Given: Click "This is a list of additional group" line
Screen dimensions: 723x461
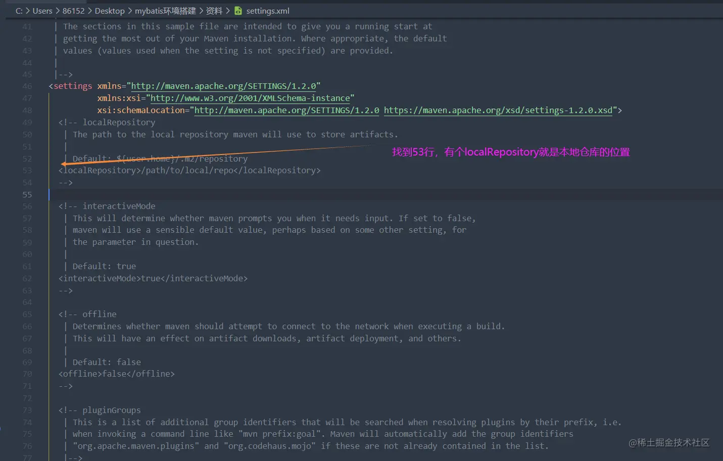Looking at the screenshot, I should click(347, 423).
